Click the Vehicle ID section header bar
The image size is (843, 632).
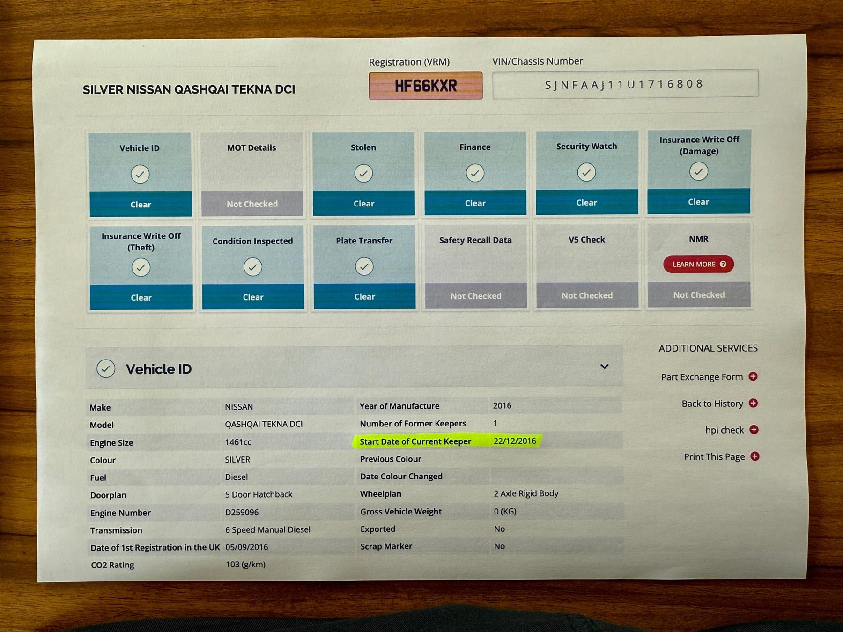coord(355,367)
